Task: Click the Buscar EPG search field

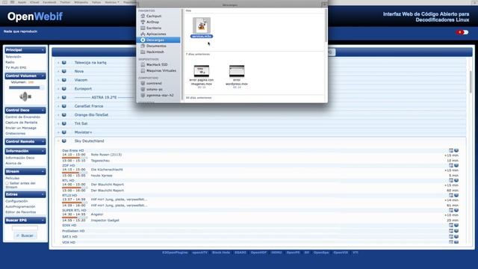Action: click(25, 227)
